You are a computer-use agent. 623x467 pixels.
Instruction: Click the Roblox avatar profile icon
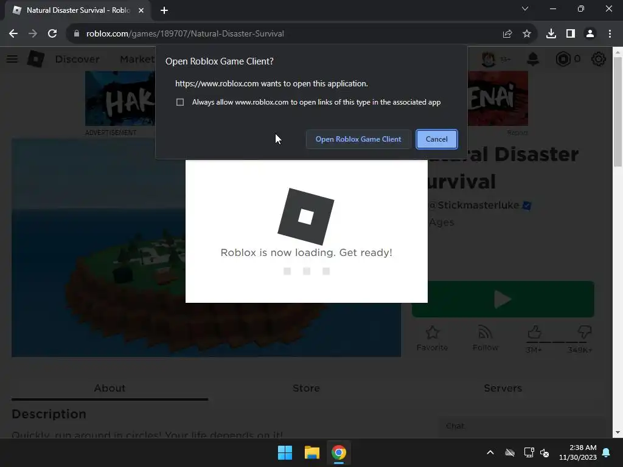(489, 59)
